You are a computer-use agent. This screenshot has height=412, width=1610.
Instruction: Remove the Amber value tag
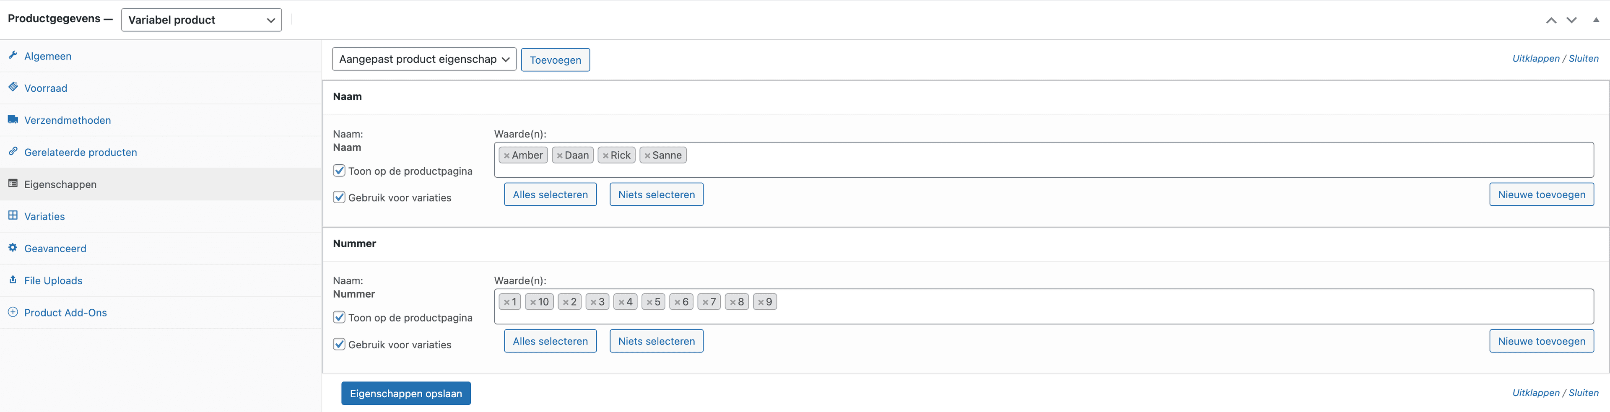tap(507, 155)
